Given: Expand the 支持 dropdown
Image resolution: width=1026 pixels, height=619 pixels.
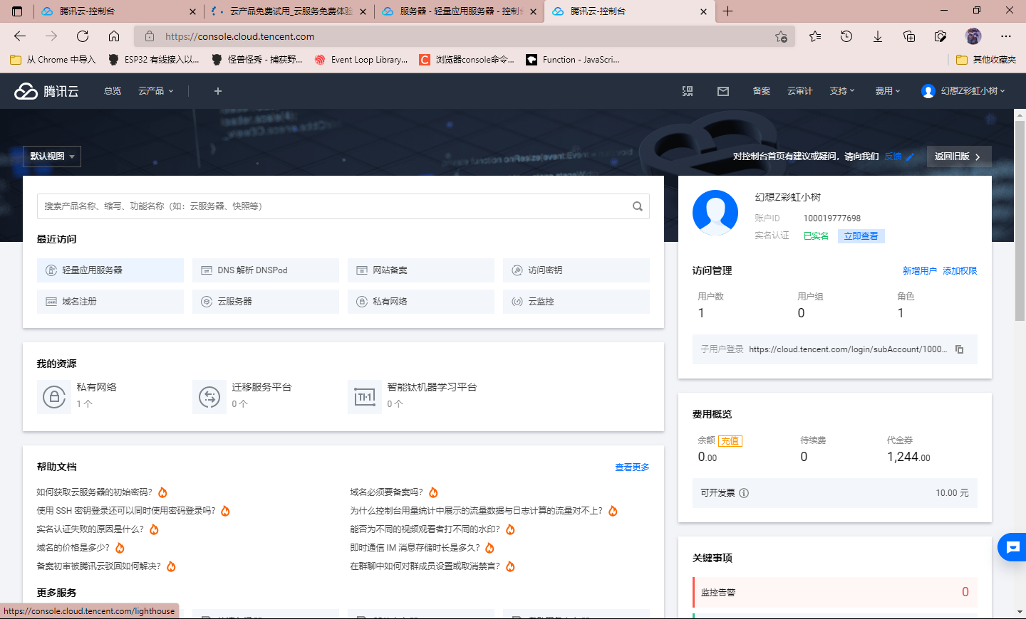Looking at the screenshot, I should click(x=842, y=91).
